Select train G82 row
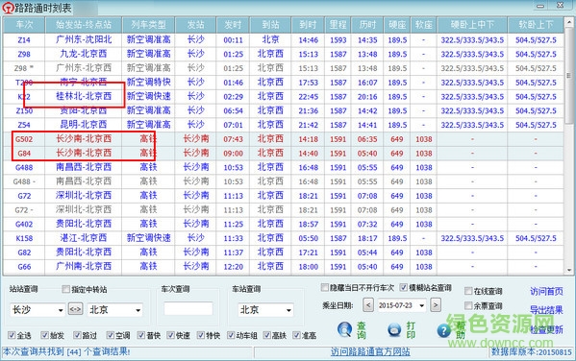This screenshot has width=576, height=361. tap(284, 253)
